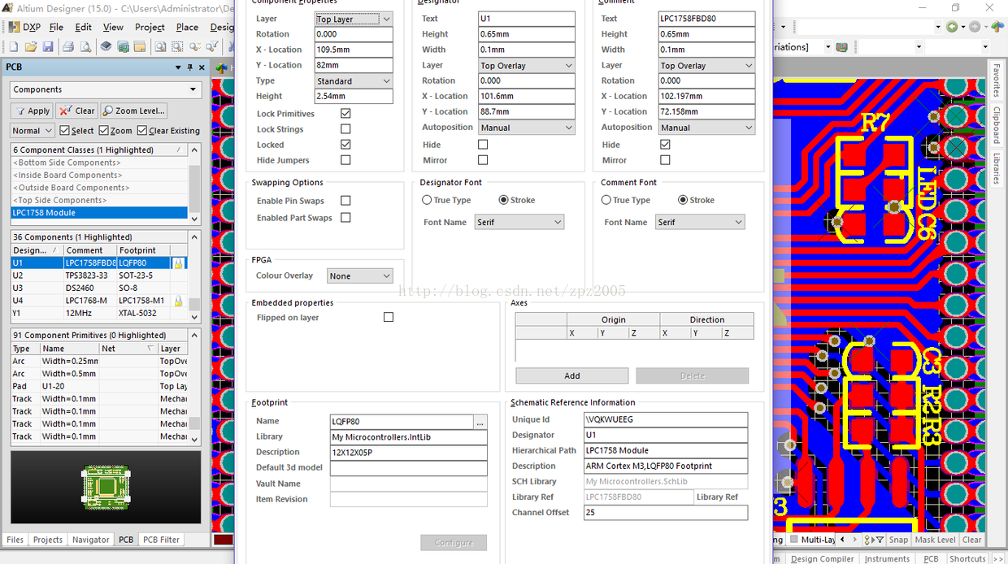Click the Home signpost icon at top right
This screenshot has width=1008, height=564.
997,27
